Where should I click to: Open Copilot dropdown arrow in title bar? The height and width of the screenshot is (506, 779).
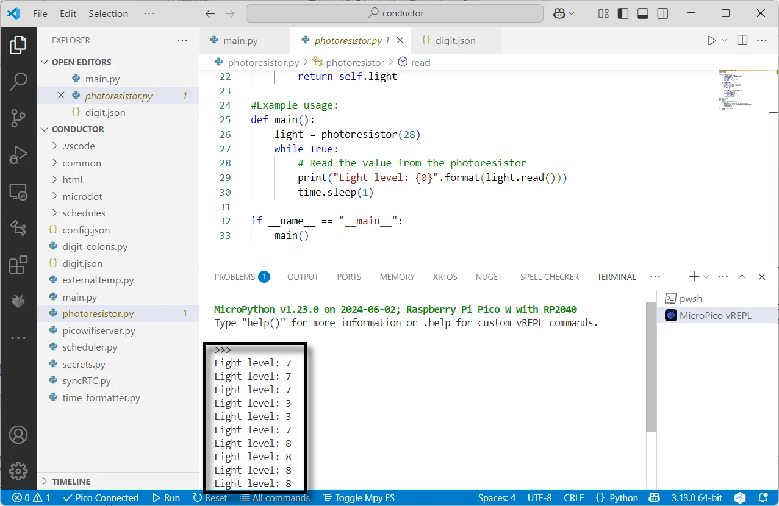(572, 13)
